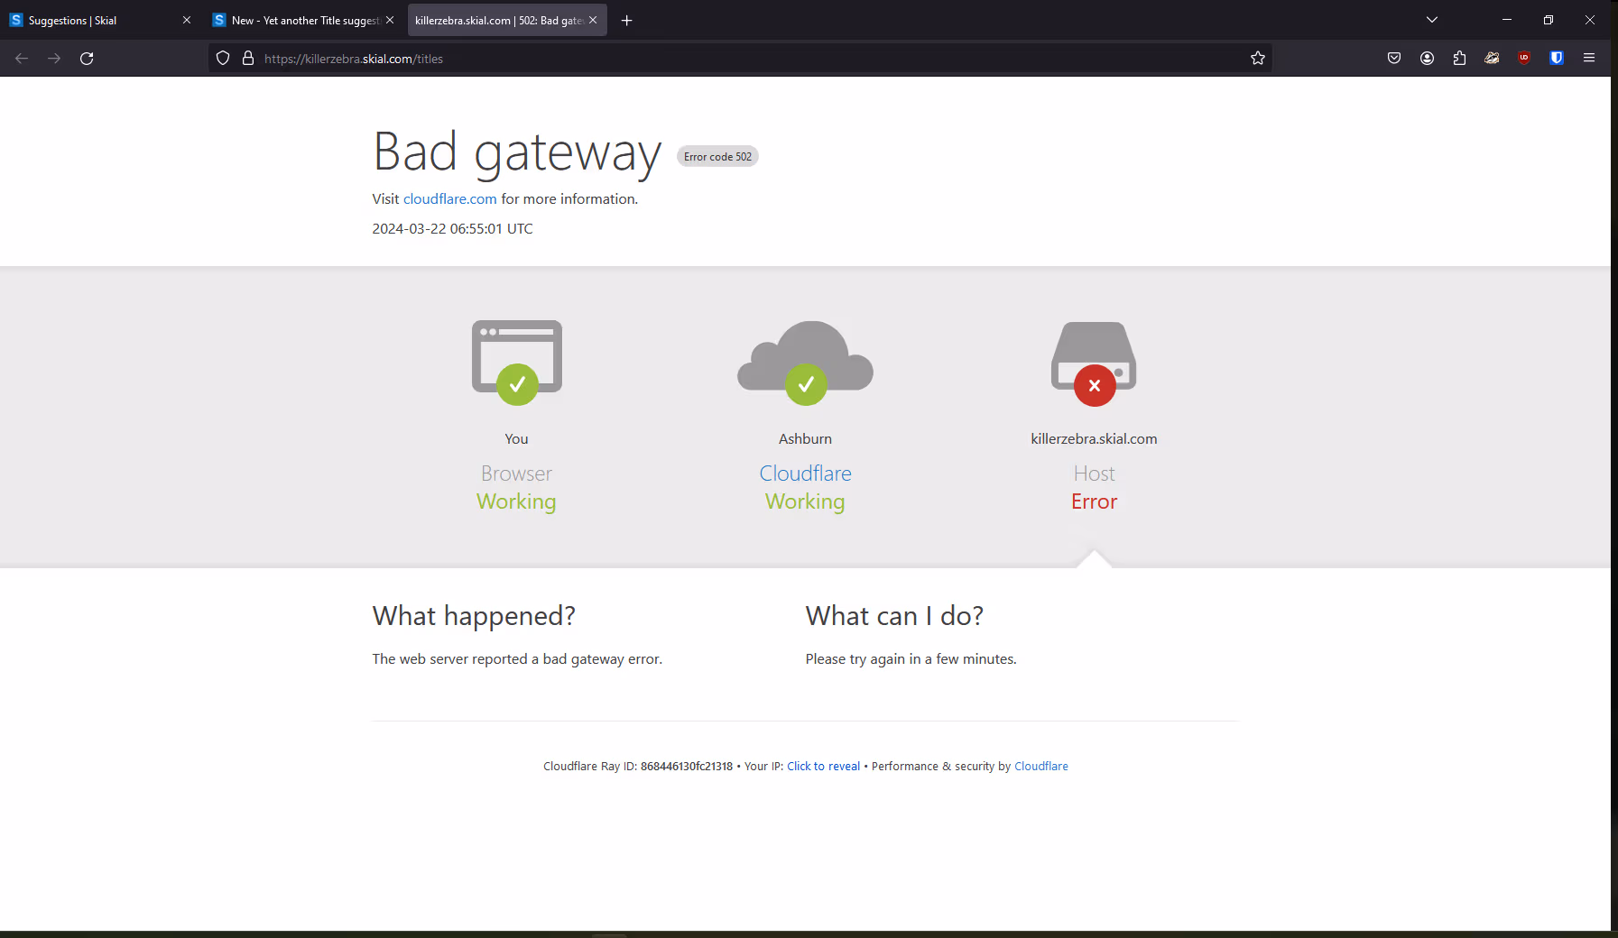Click the killerzebra.skial.com host label

pyautogui.click(x=1094, y=439)
